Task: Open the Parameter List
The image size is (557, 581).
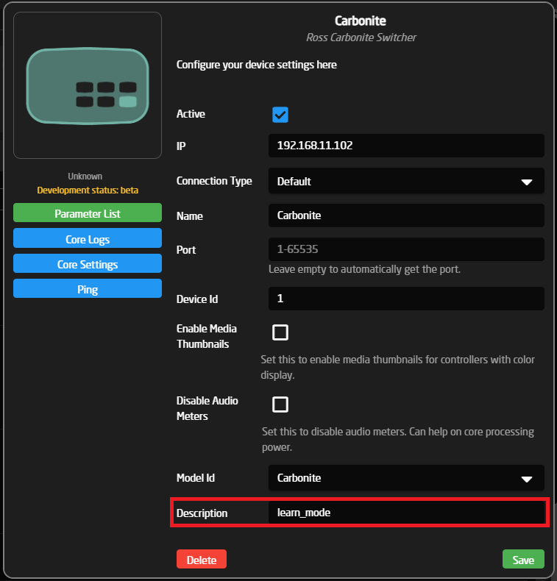Action: (88, 213)
